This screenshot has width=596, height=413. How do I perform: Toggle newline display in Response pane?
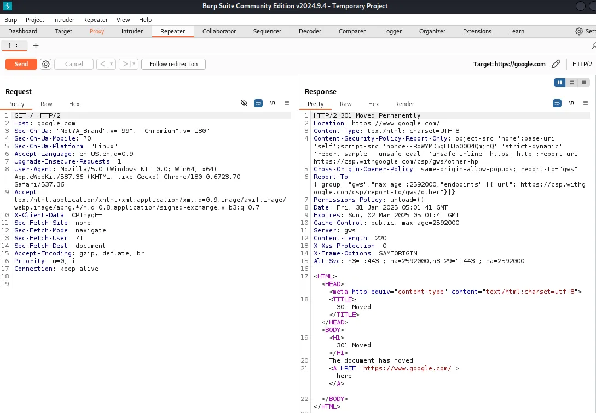point(571,103)
